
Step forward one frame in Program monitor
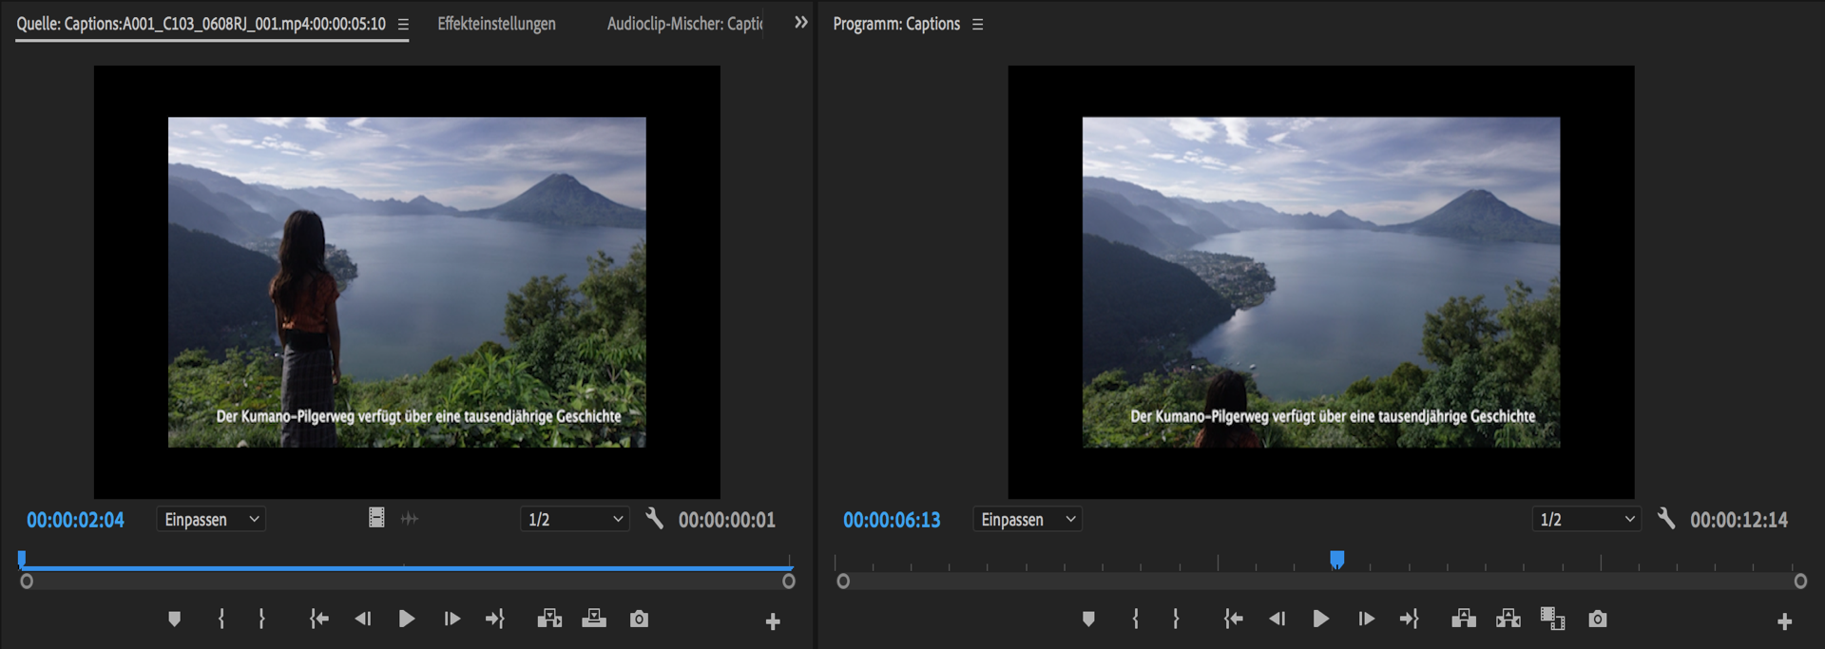pos(1366,620)
